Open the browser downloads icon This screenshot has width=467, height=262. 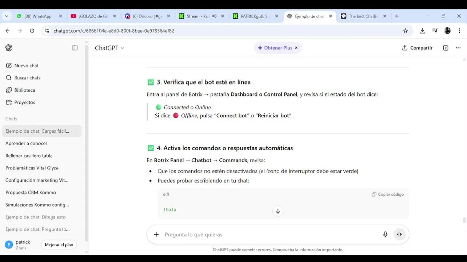point(422,31)
